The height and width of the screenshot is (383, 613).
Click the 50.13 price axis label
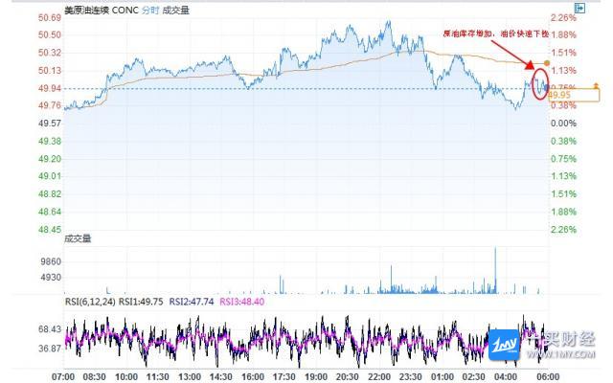pyautogui.click(x=50, y=70)
